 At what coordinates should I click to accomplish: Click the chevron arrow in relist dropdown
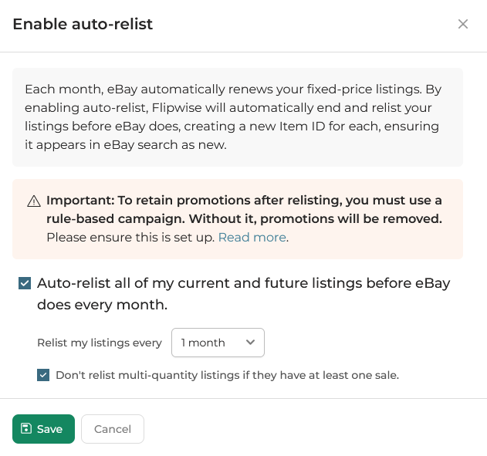coord(250,343)
